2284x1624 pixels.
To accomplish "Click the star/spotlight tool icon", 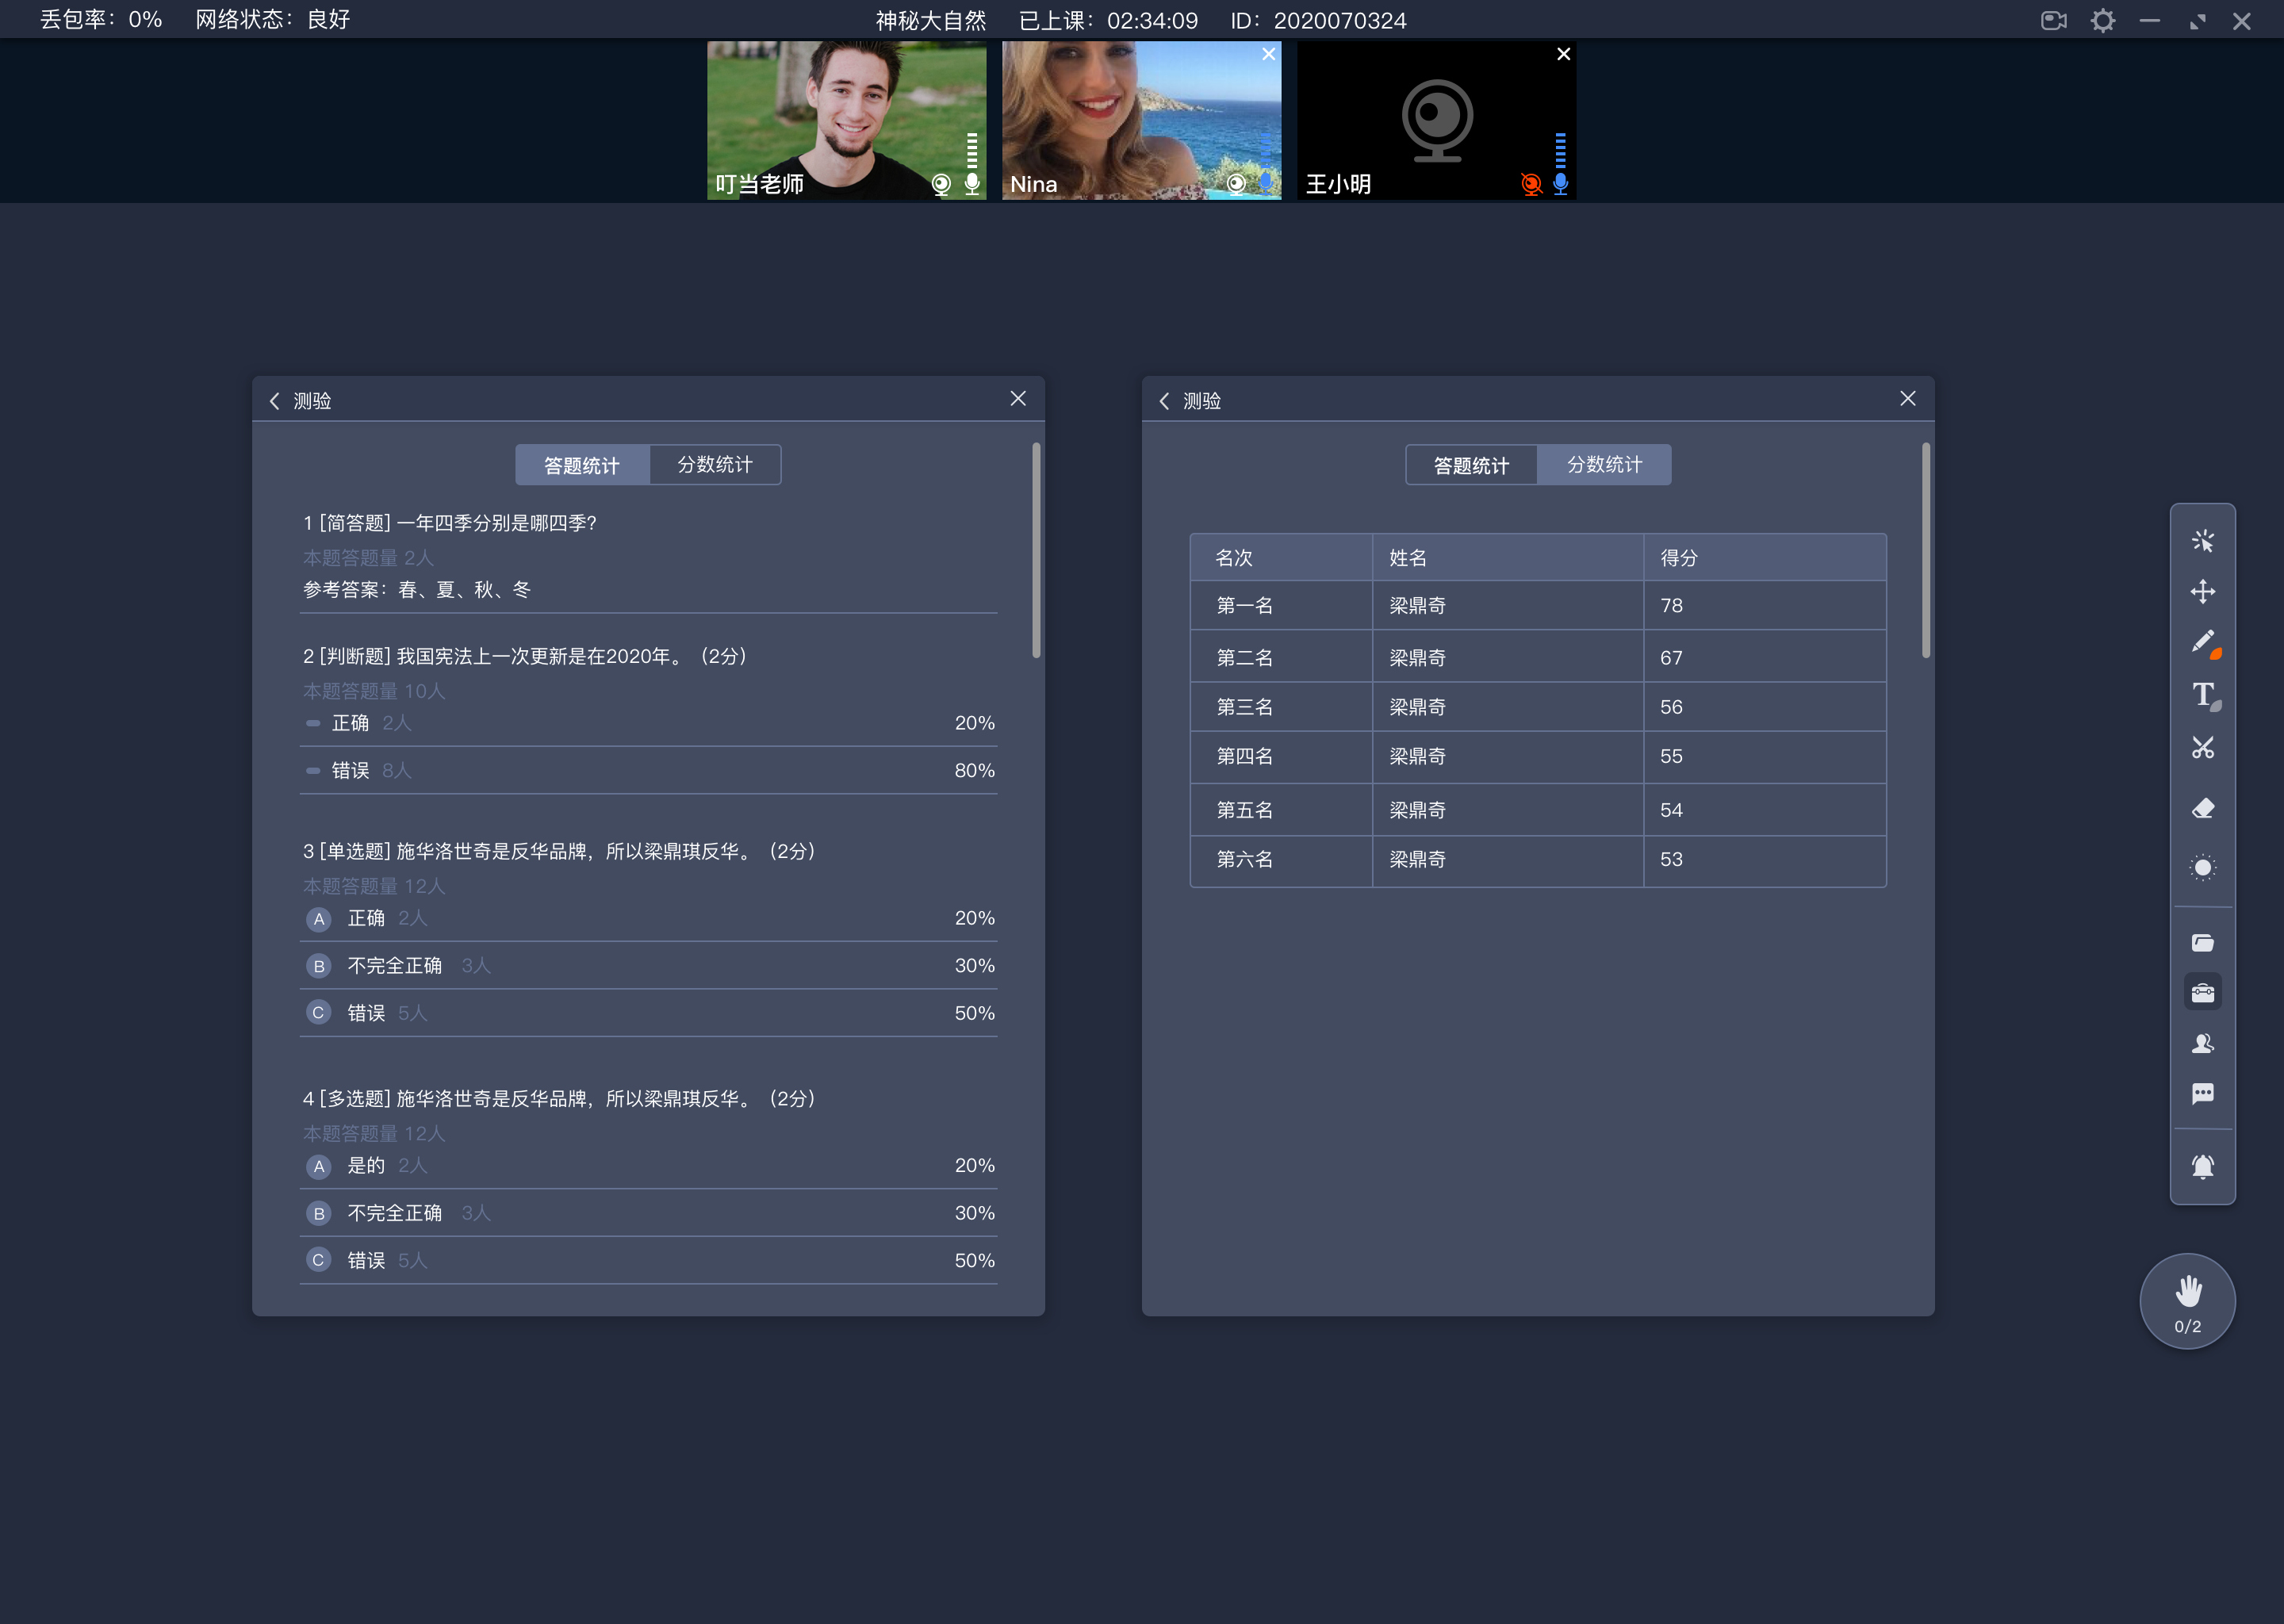I will pyautogui.click(x=2202, y=868).
